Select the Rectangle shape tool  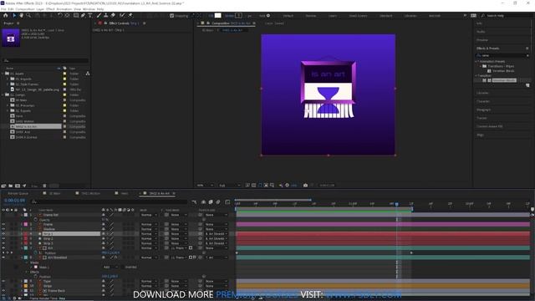[x=76, y=15]
